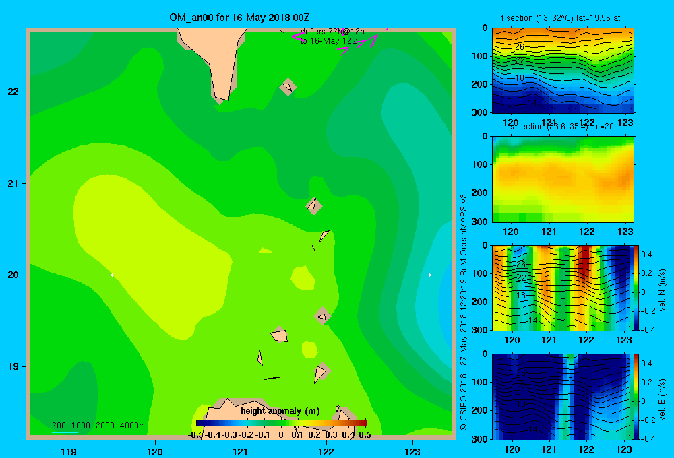Click longitude label 121 on main map axis

(x=241, y=452)
